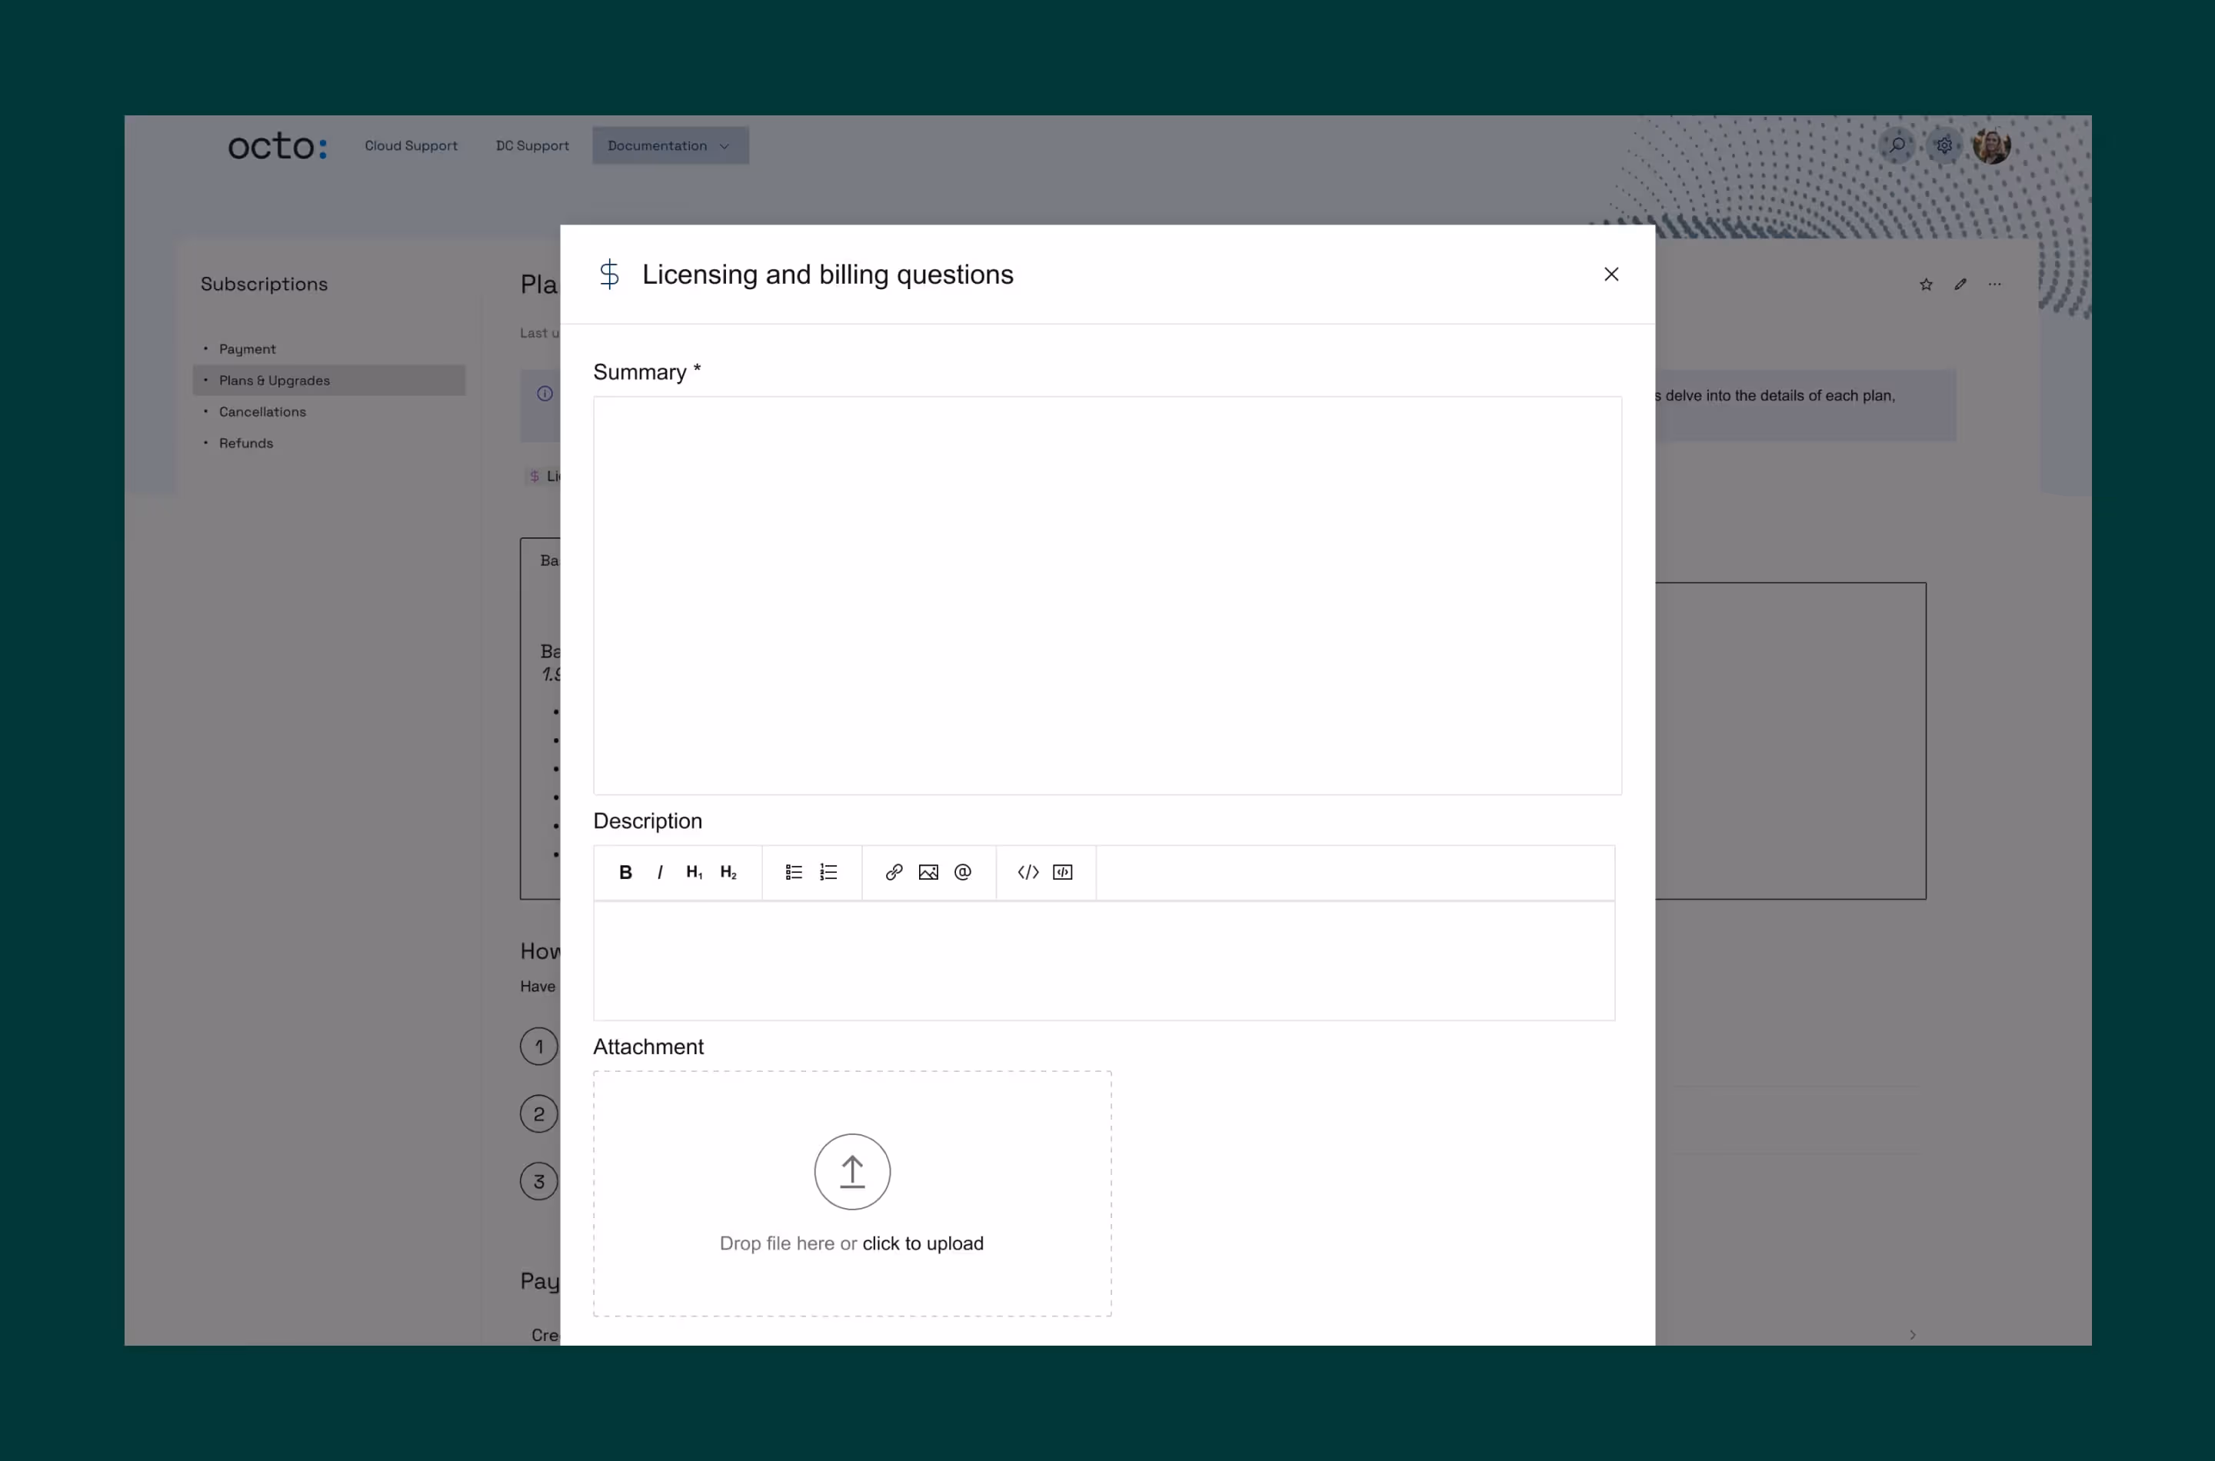Go to Cloud Support in the top navigation
Viewport: 2215px width, 1461px height.
411,145
